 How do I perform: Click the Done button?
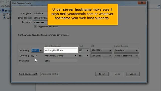tap(117, 74)
